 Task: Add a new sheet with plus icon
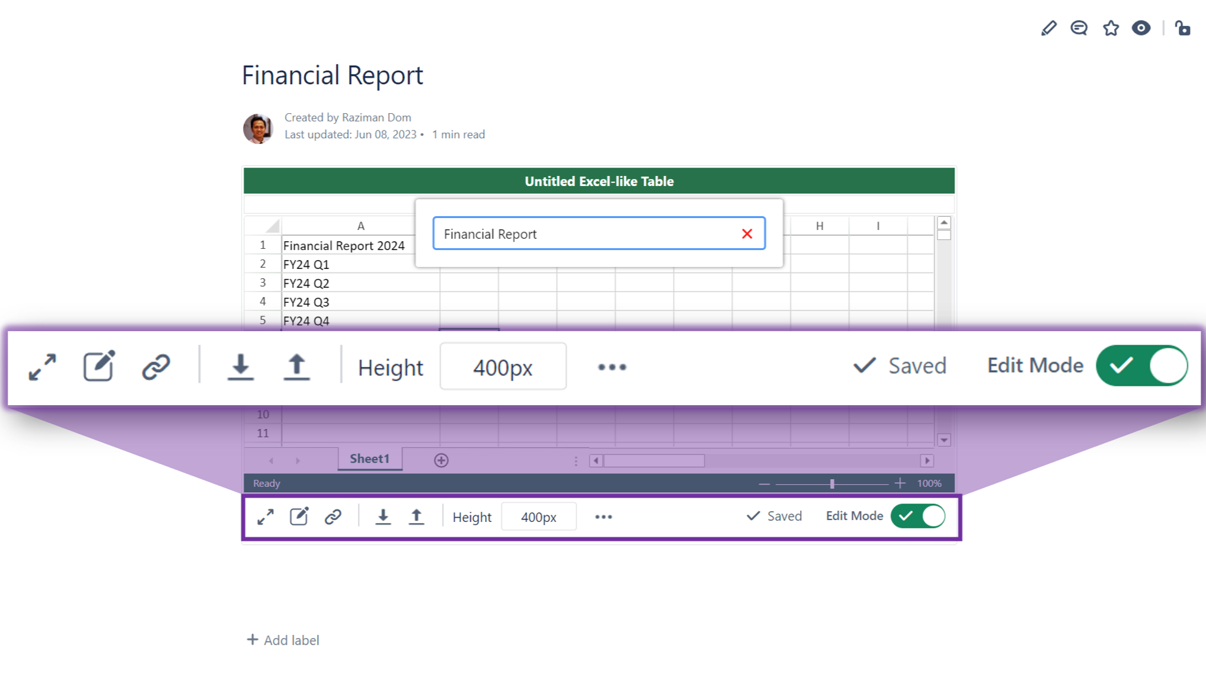pos(441,460)
